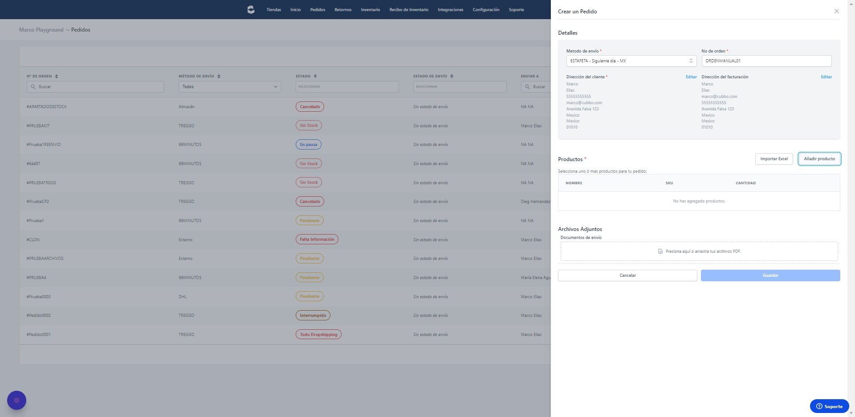The image size is (855, 417).
Task: Click the SKU column header
Action: click(669, 183)
